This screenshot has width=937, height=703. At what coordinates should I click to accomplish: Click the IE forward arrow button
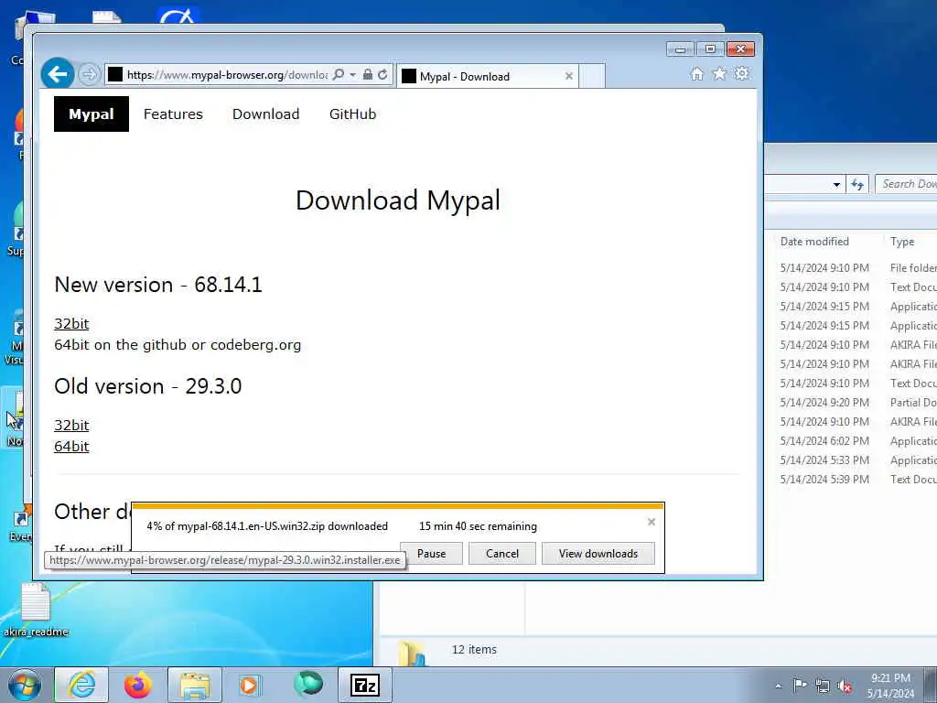(89, 74)
